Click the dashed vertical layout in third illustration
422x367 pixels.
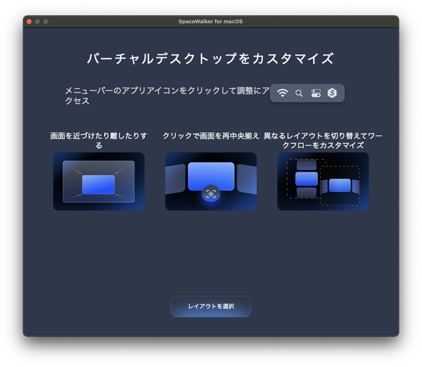tap(305, 179)
